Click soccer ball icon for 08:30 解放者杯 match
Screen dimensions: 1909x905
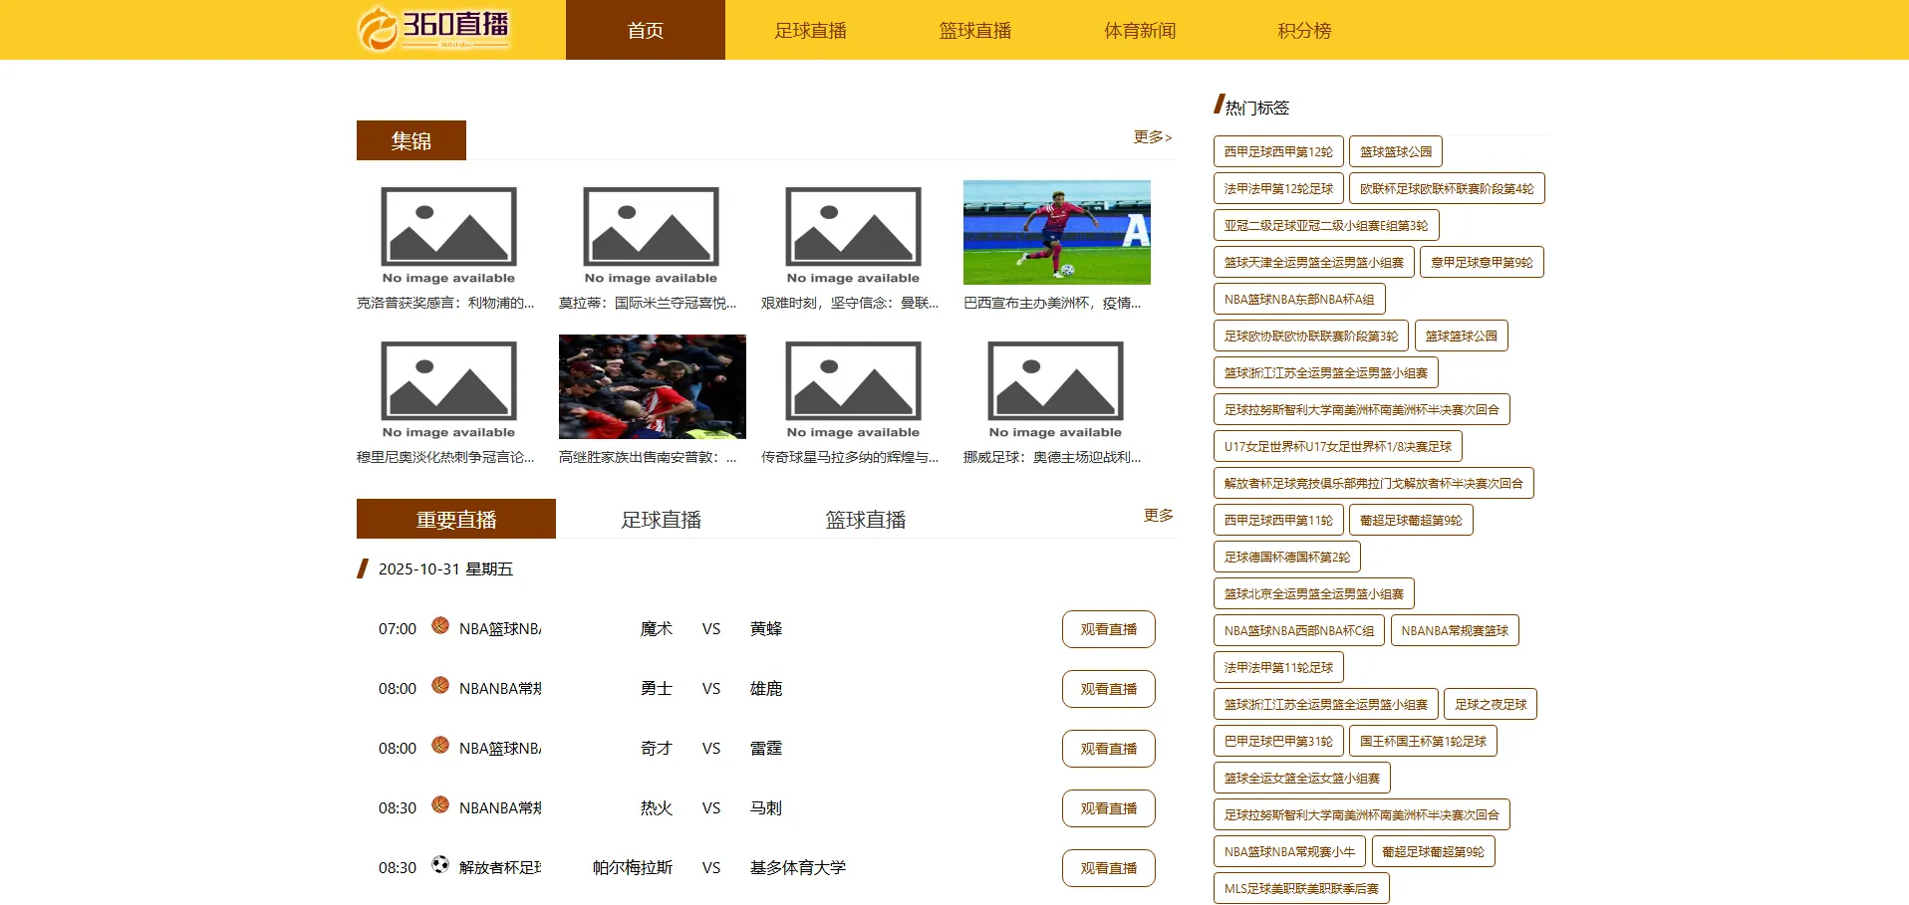click(x=440, y=864)
